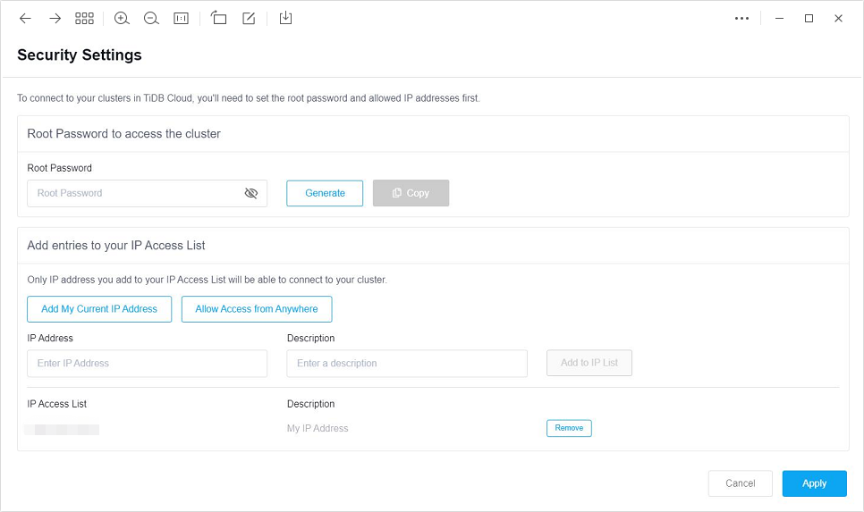Click the forward arrow icon
The image size is (864, 512).
[x=55, y=19]
